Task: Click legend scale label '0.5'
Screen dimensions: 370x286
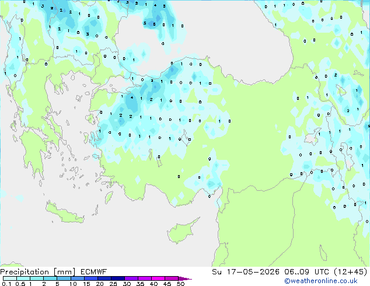Action: 20,284
